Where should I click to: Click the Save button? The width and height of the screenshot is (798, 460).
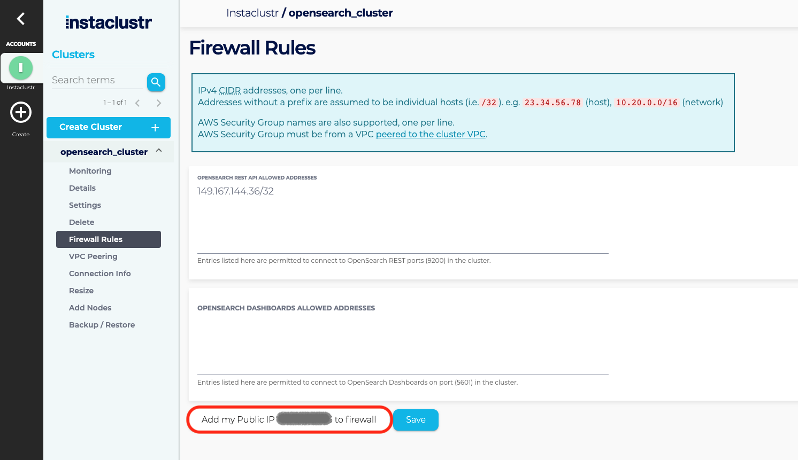[416, 420]
